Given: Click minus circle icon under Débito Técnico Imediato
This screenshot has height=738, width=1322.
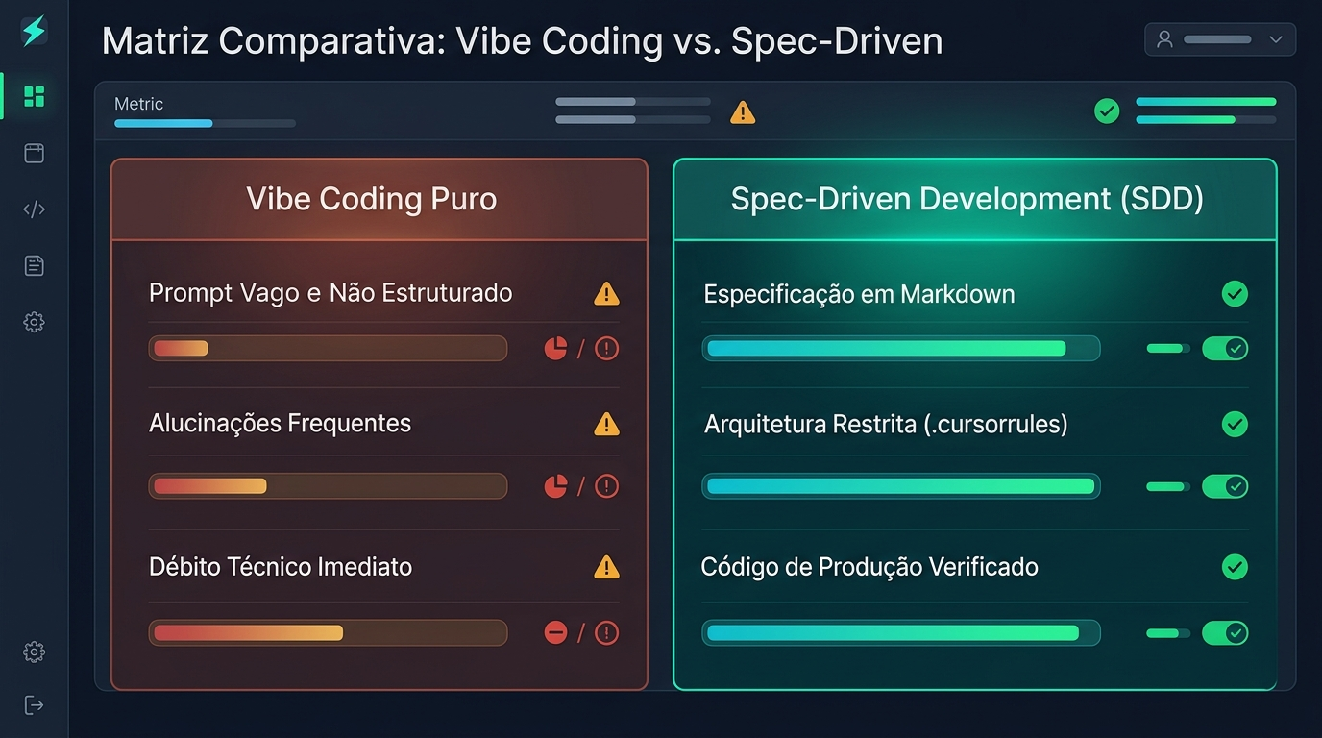Looking at the screenshot, I should (555, 632).
